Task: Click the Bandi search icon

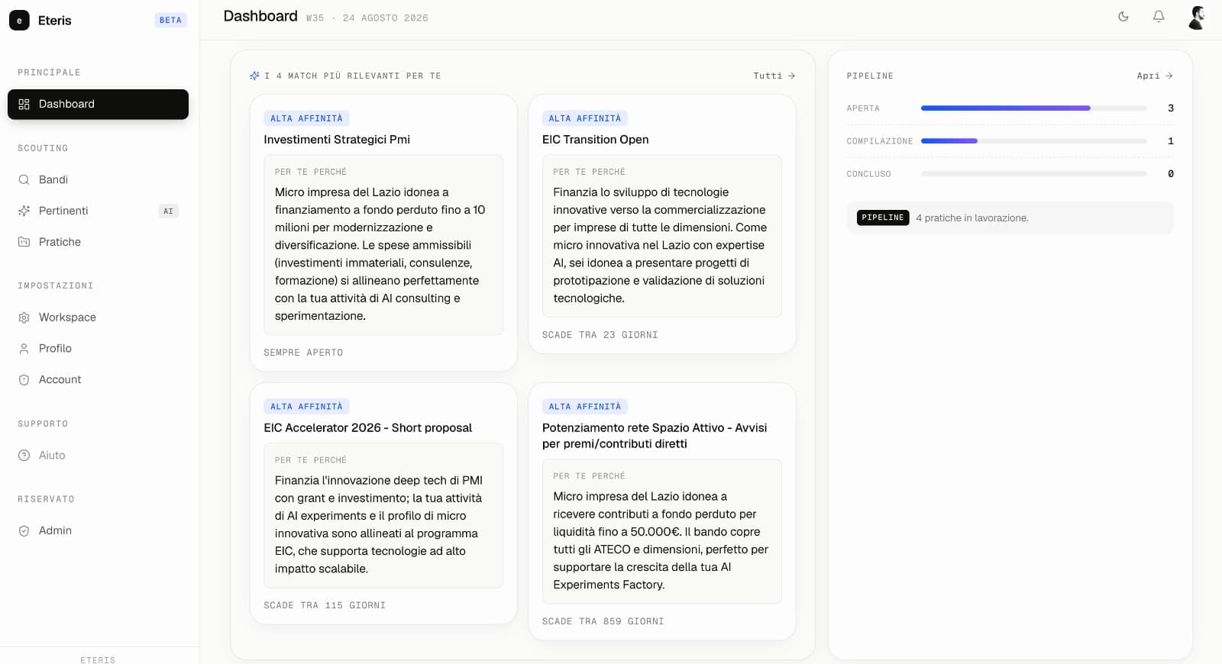Action: 24,180
